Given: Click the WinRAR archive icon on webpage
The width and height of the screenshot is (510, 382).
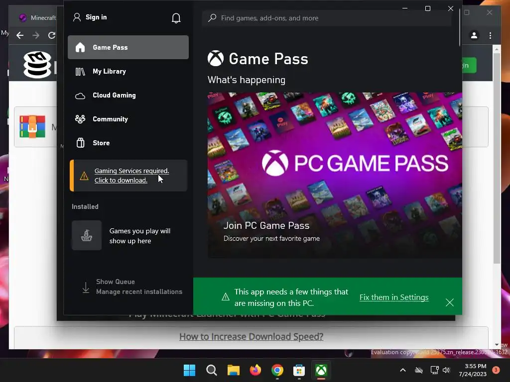Looking at the screenshot, I should pos(32,126).
